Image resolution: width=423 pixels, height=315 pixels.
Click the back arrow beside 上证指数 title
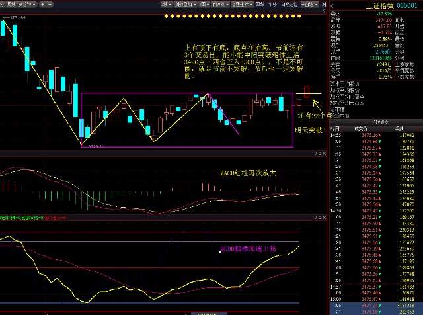(x=334, y=5)
